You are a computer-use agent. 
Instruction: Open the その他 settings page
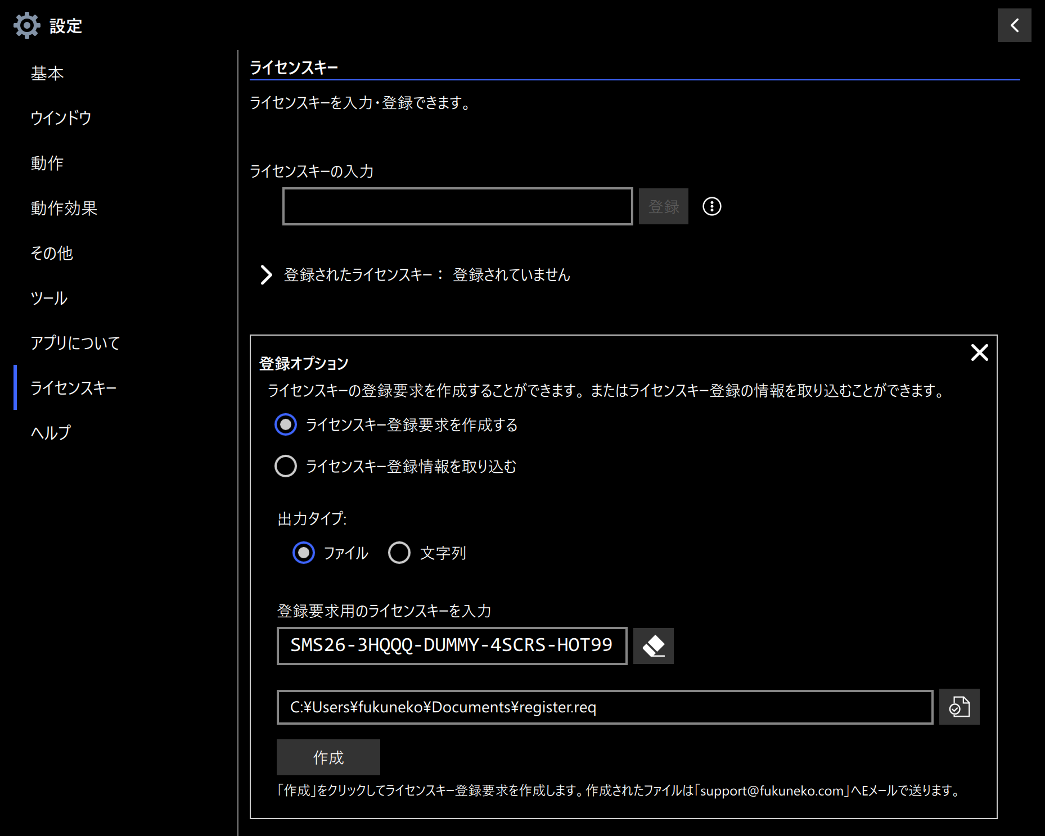click(52, 253)
